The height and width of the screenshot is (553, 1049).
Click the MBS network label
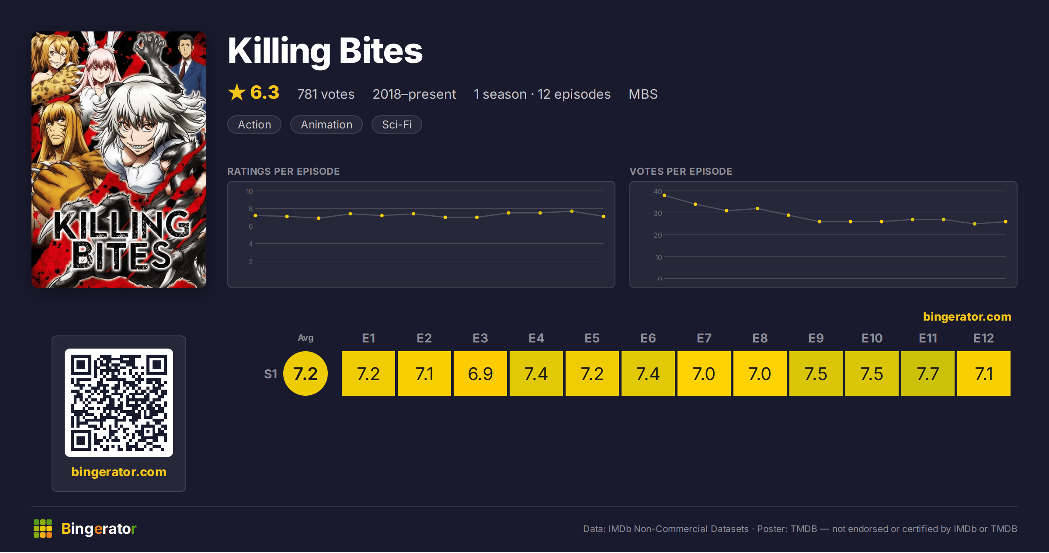click(x=643, y=94)
